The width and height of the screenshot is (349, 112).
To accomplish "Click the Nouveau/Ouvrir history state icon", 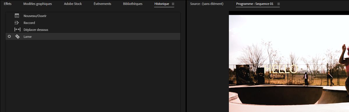I will click(17, 16).
